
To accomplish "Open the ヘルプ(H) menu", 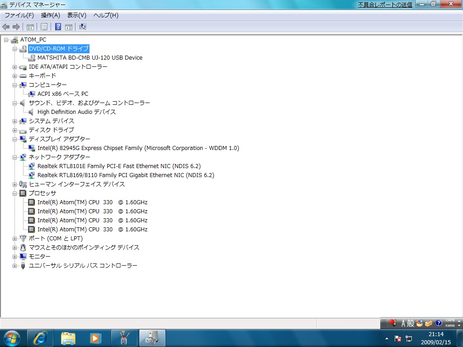I will (x=106, y=15).
